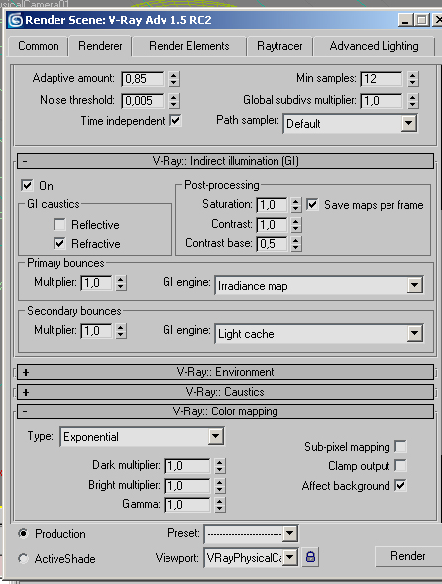
Task: Click the Render button
Action: (x=408, y=556)
